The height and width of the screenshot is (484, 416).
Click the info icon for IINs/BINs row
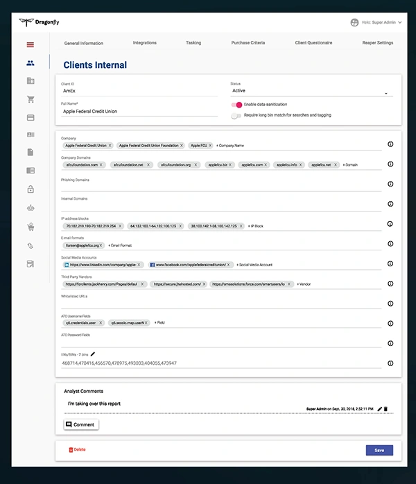pyautogui.click(x=390, y=363)
